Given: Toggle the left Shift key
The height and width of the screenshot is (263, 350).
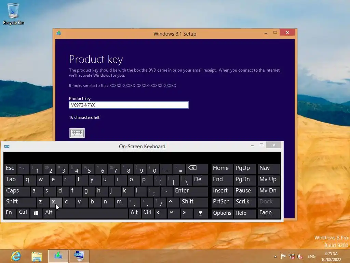Looking at the screenshot, I should [x=20, y=202].
